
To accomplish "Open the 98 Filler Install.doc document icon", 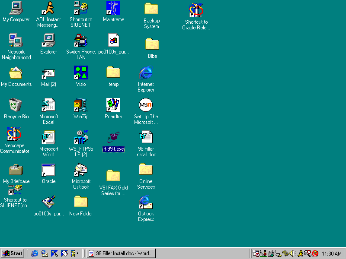I will coord(146,137).
